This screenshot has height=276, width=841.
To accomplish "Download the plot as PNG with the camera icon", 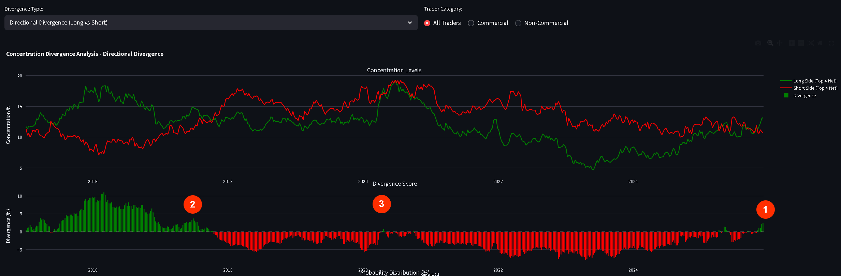I will click(758, 43).
